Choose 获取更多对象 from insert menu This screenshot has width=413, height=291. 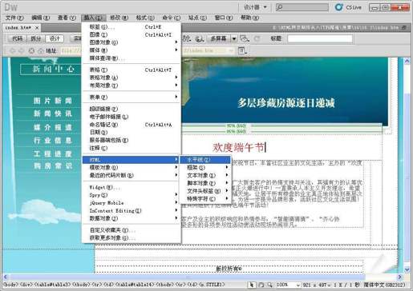pyautogui.click(x=132, y=237)
